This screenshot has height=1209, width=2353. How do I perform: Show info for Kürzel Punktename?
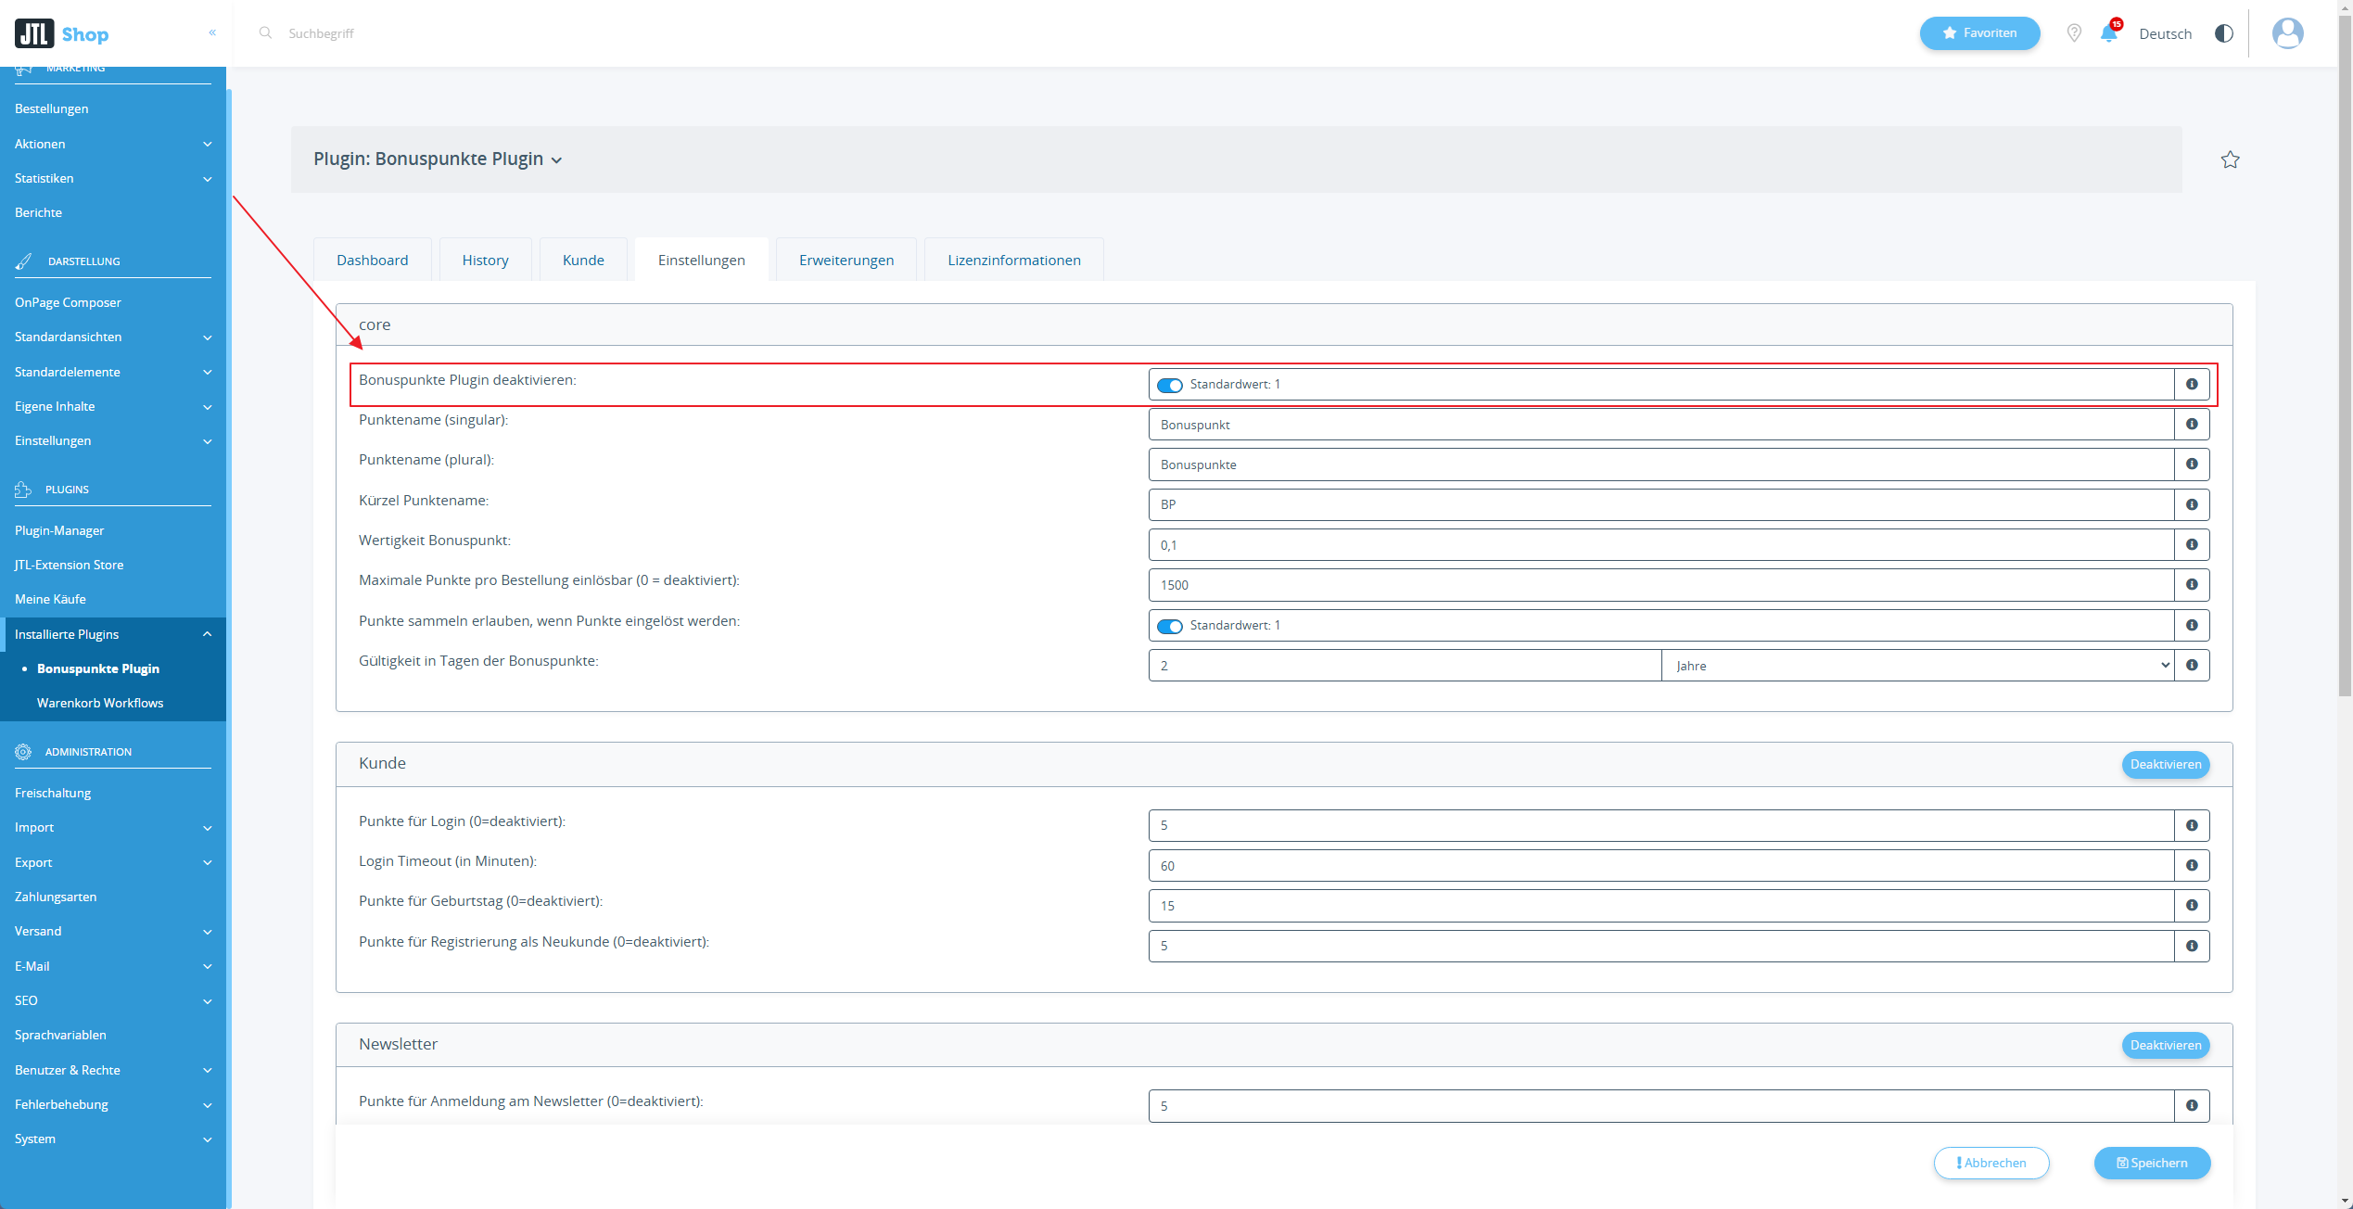click(2192, 504)
